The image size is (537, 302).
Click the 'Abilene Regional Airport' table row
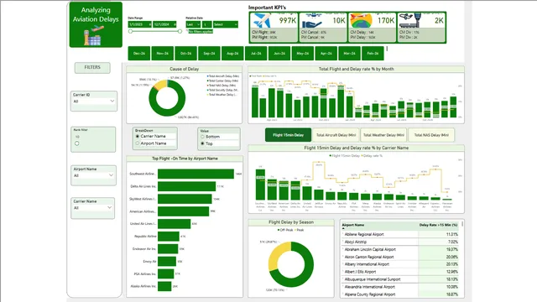tap(400, 235)
